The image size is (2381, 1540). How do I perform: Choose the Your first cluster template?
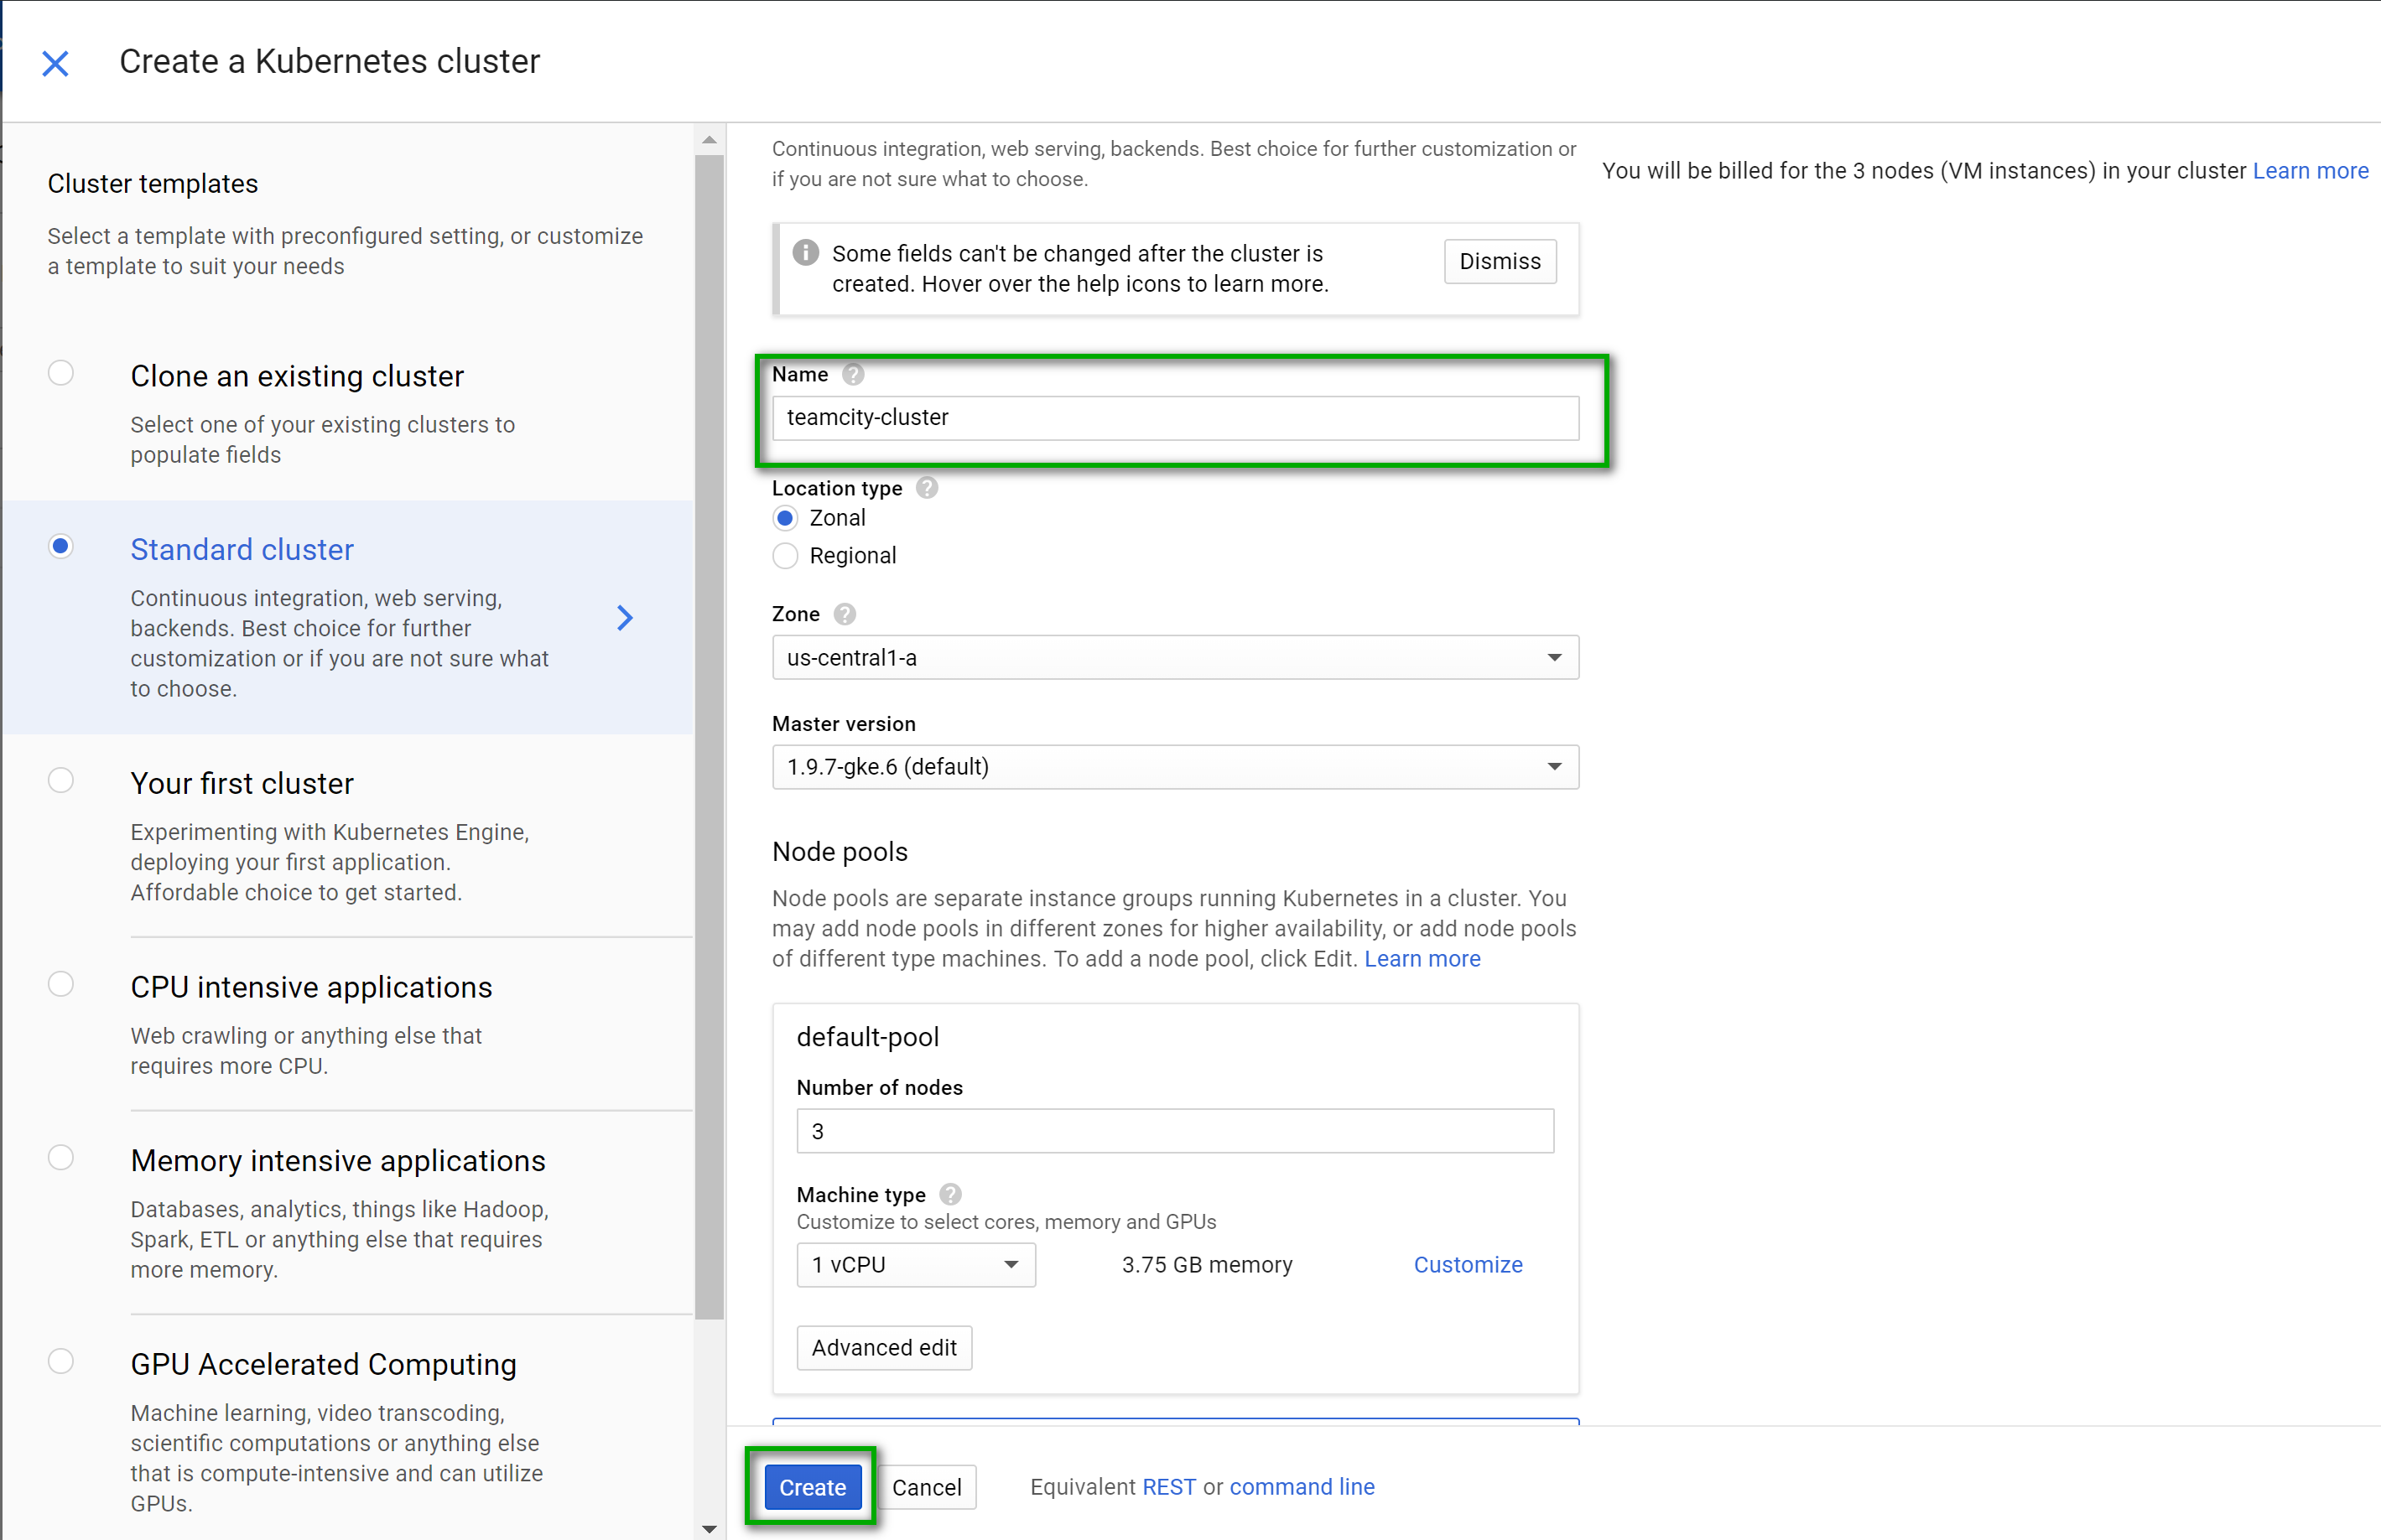pos(61,780)
